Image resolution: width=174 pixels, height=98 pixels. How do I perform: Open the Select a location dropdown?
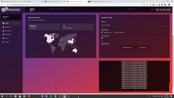click(134, 25)
